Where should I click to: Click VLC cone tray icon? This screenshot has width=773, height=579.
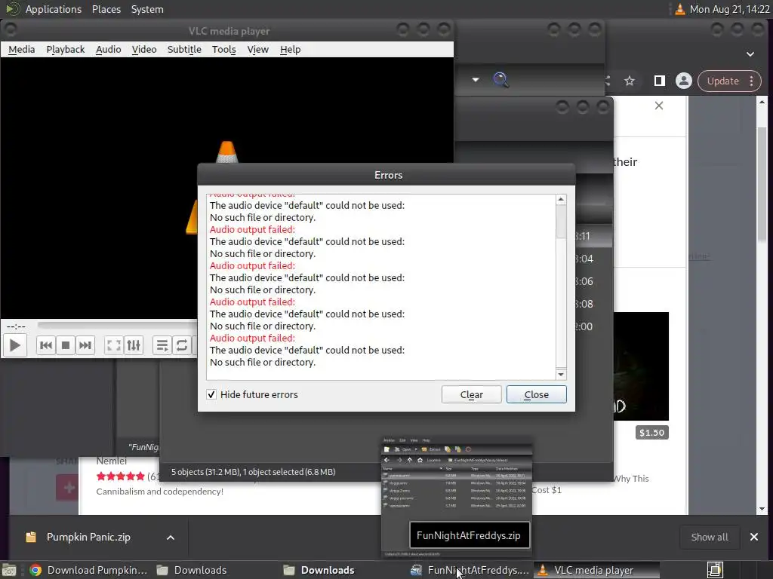point(680,9)
